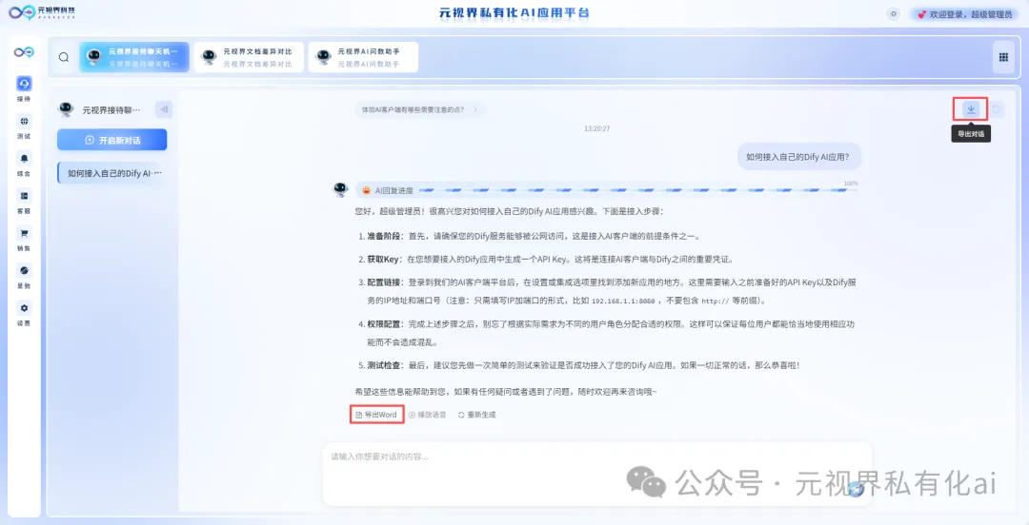Toggle the light/dark theme sun icon
The width and height of the screenshot is (1029, 525).
(x=893, y=13)
